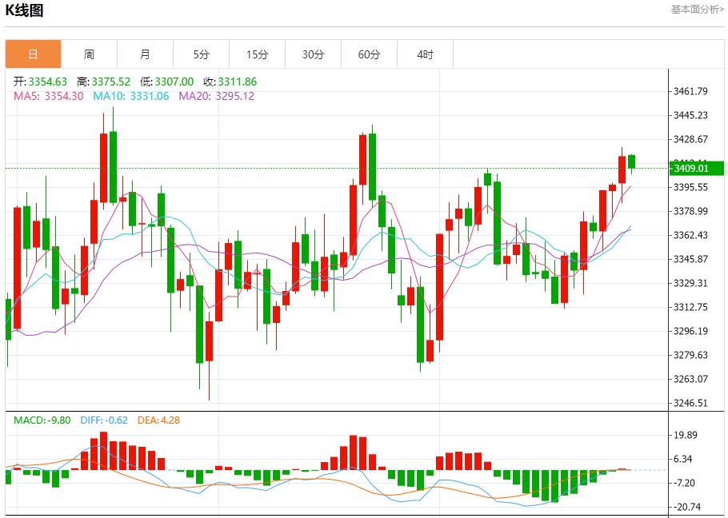The height and width of the screenshot is (518, 728).
Task: Select the 5分 timeframe
Action: [x=201, y=54]
